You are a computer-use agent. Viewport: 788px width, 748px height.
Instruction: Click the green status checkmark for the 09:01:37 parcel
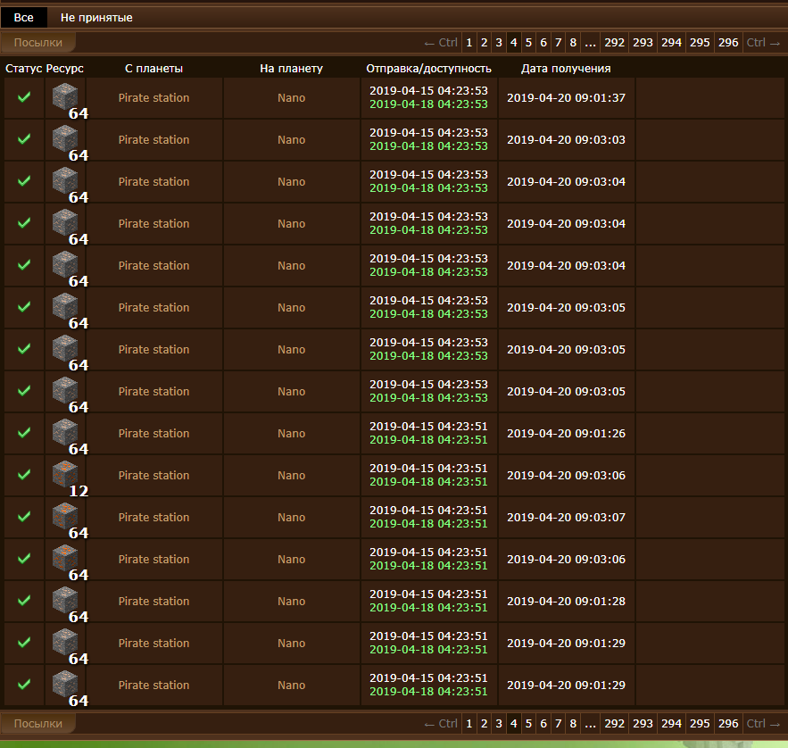(x=24, y=97)
